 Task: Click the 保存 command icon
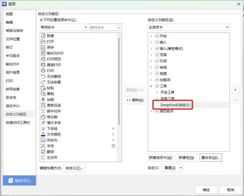tap(43, 47)
